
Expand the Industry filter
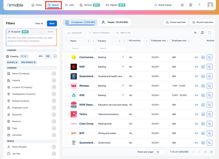pos(54,81)
